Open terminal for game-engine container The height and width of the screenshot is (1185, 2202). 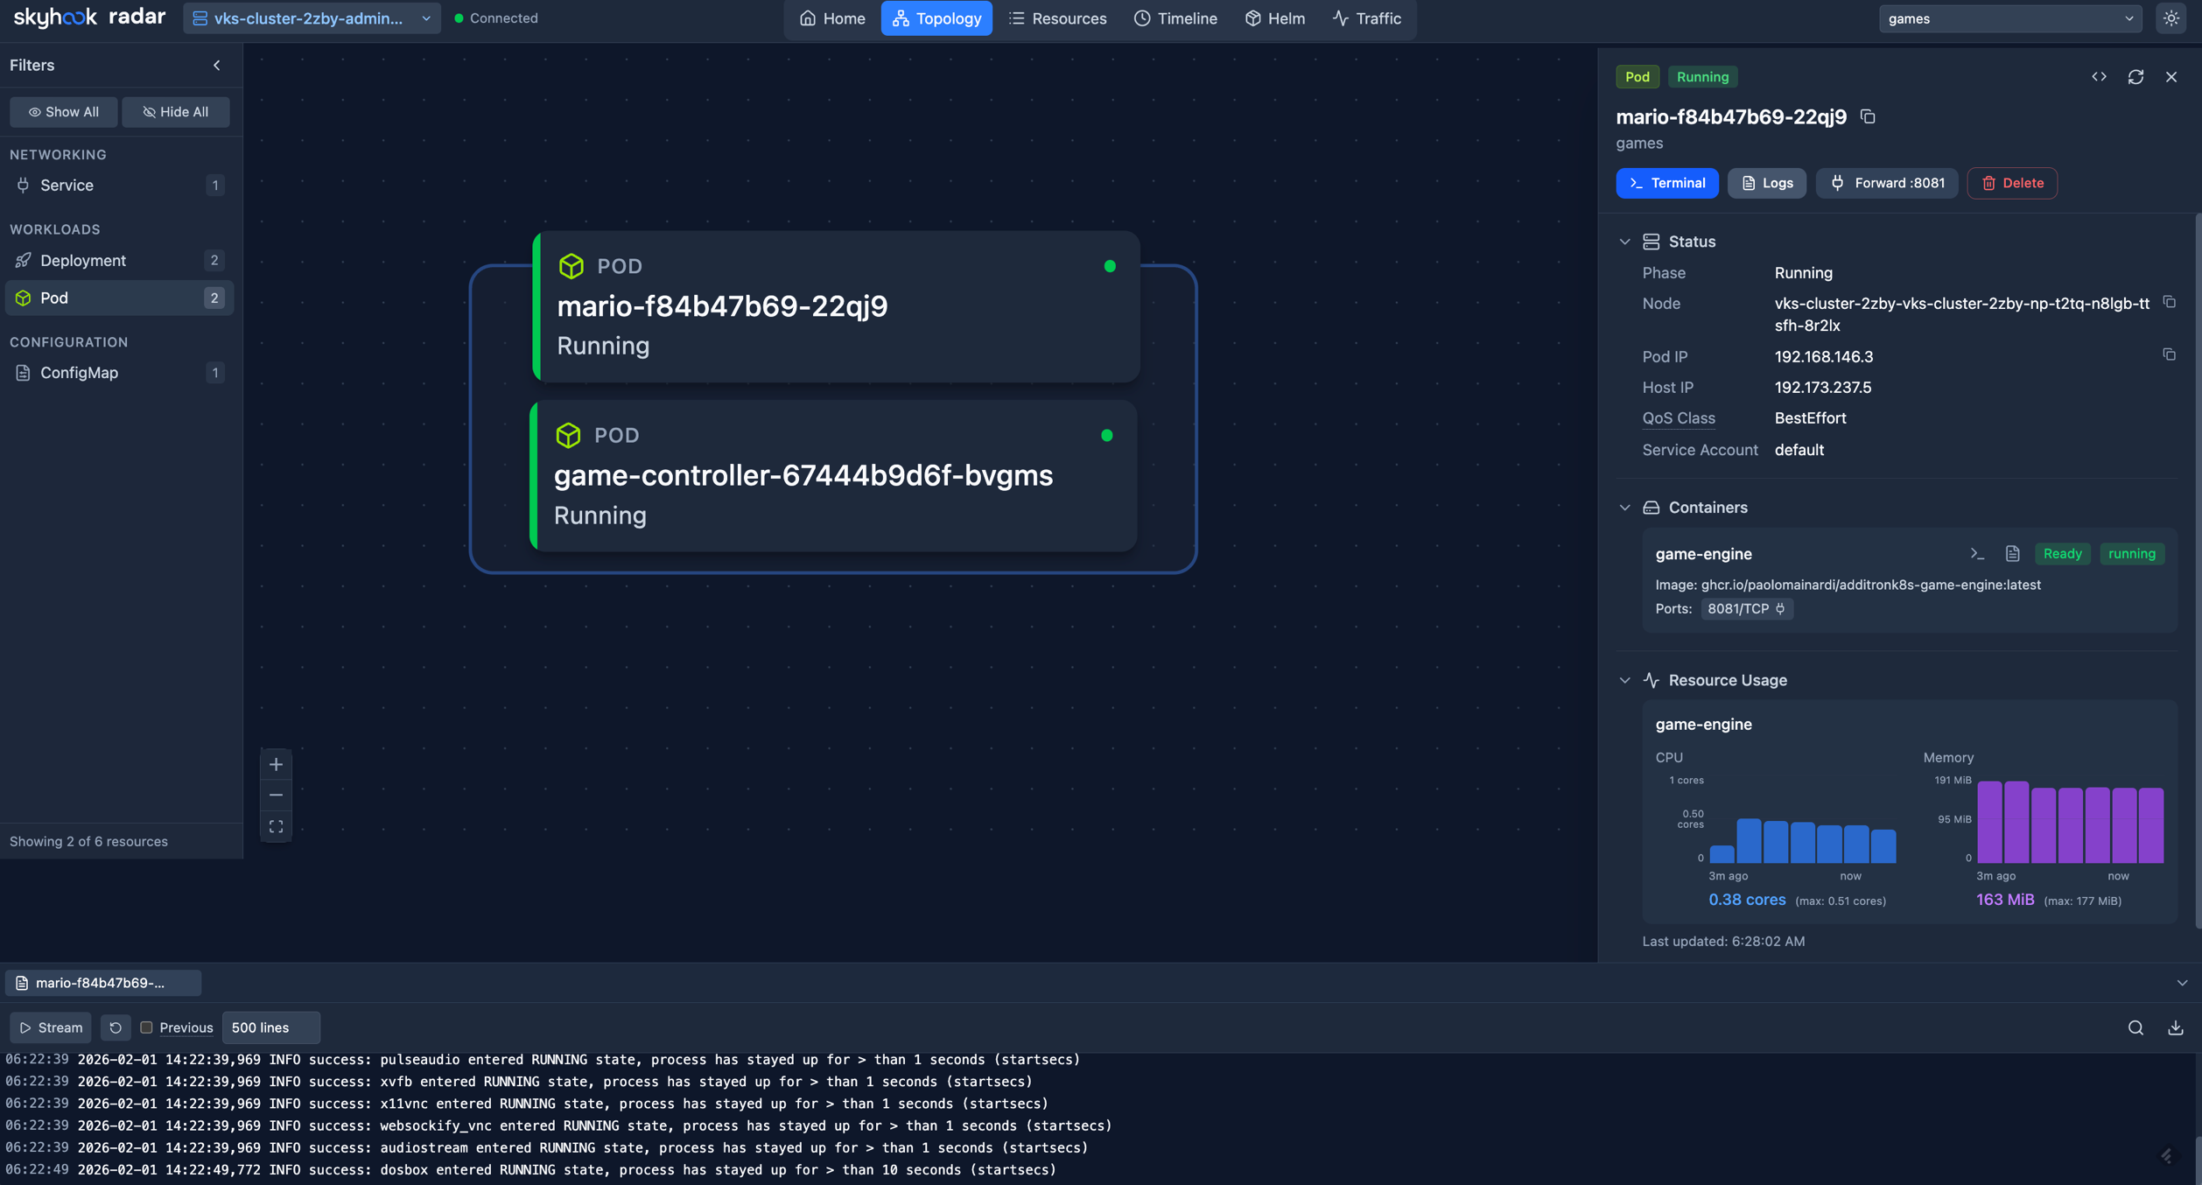1977,554
